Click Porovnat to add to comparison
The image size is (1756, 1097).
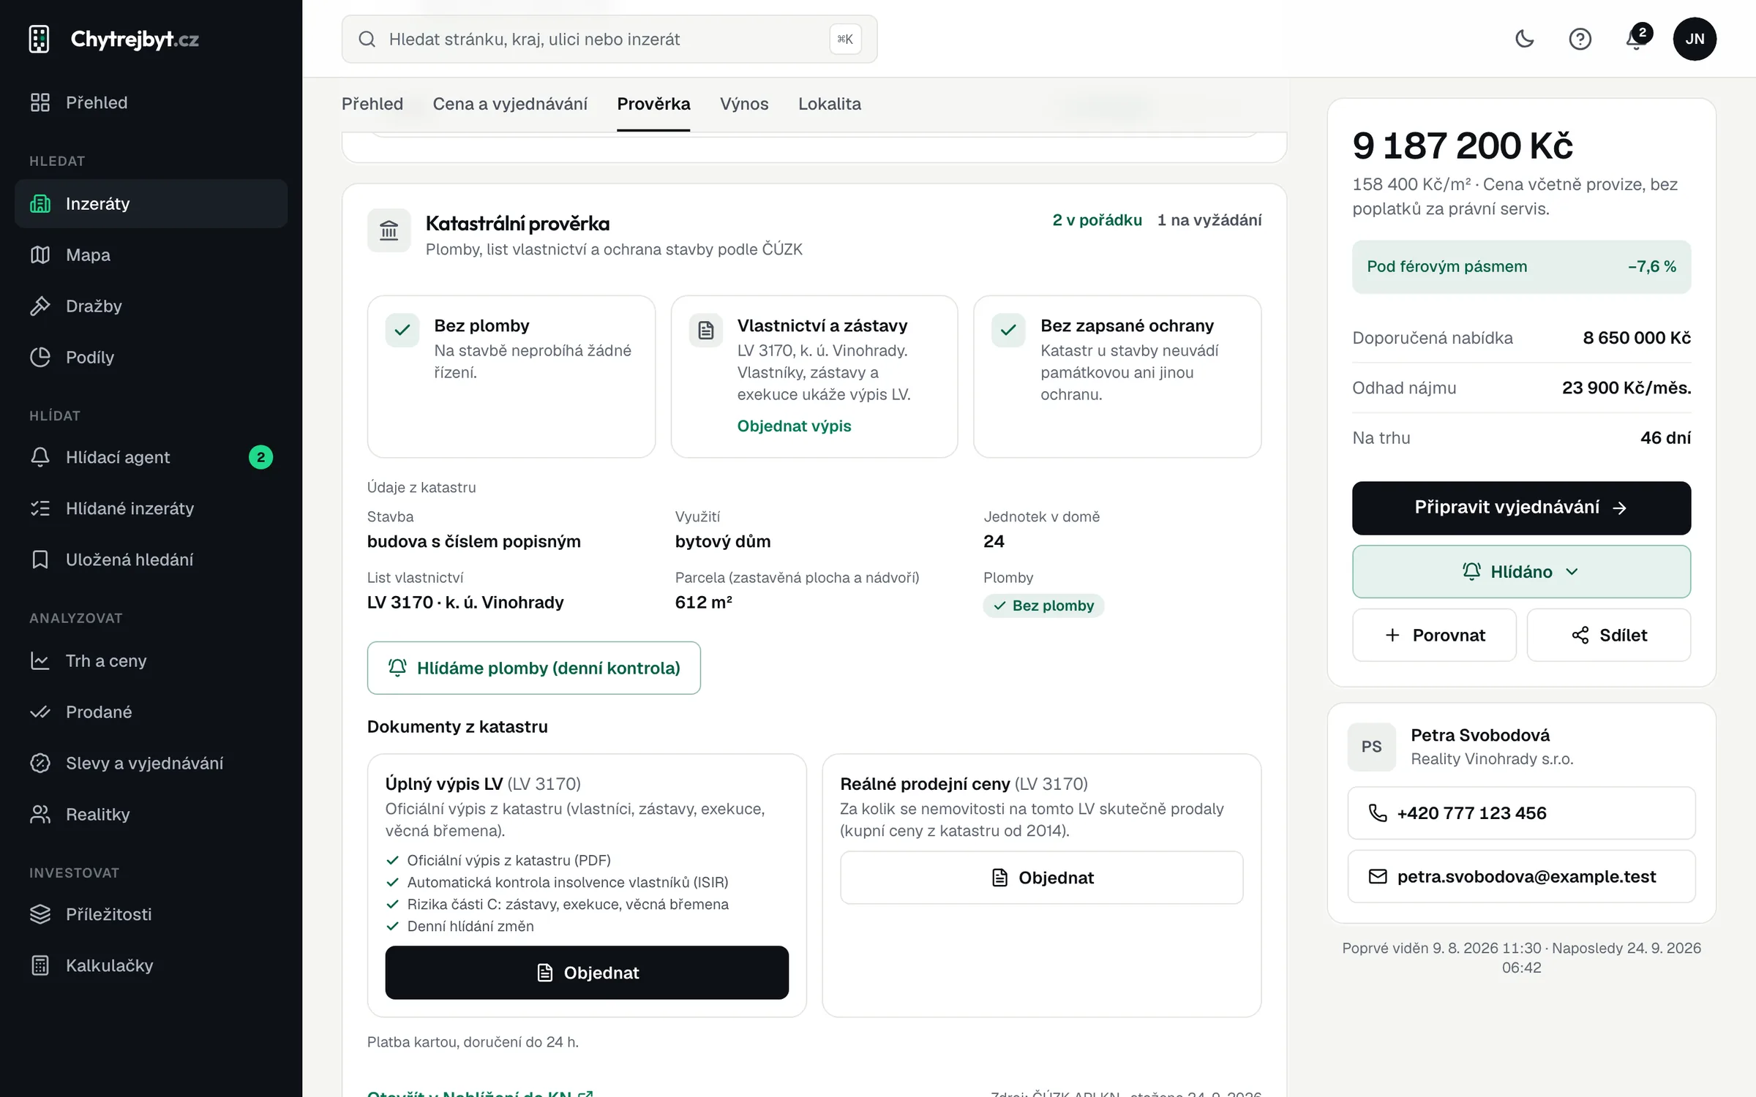(1434, 635)
